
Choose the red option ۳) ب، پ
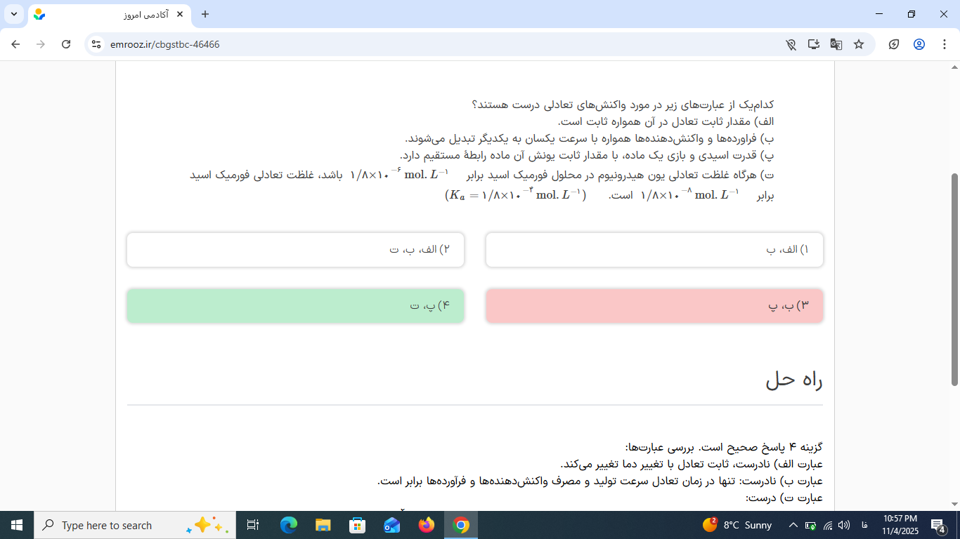[x=654, y=306]
